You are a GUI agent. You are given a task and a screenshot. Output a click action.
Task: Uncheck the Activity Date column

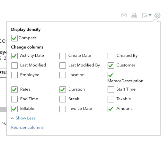14,56
